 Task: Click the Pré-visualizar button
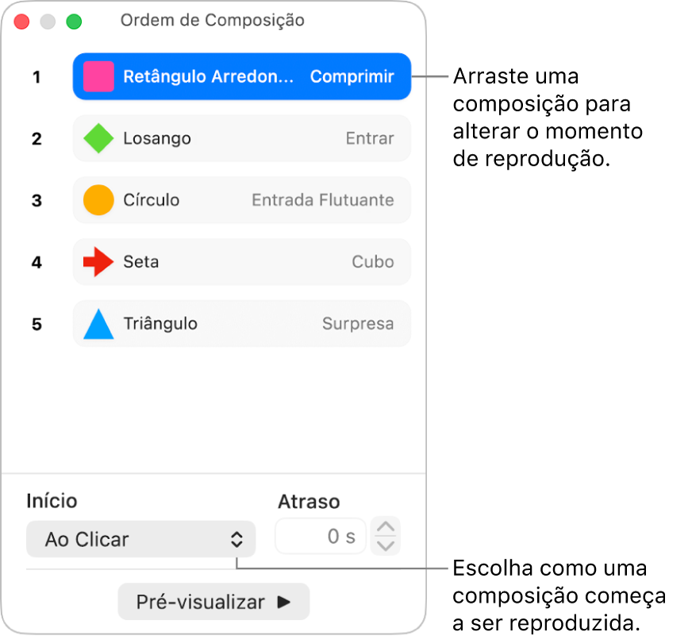[x=213, y=602]
